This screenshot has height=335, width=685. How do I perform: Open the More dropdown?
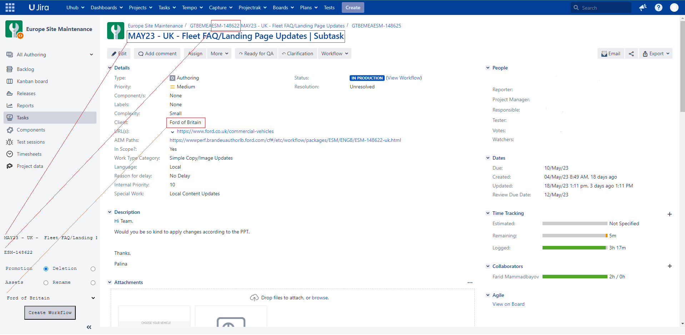[219, 53]
